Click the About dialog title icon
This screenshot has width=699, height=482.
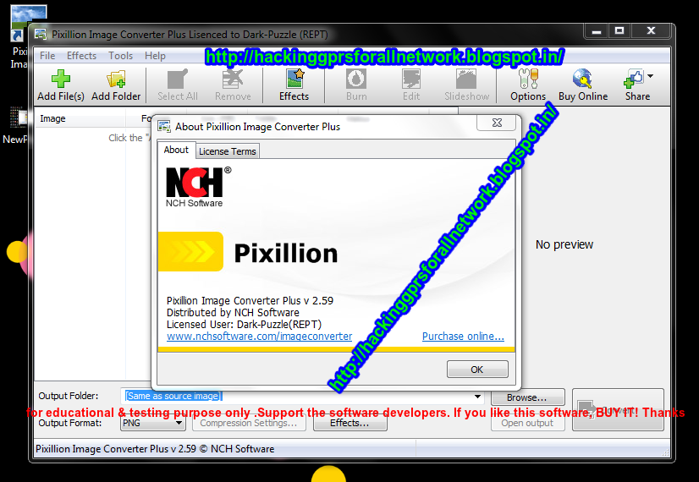164,127
